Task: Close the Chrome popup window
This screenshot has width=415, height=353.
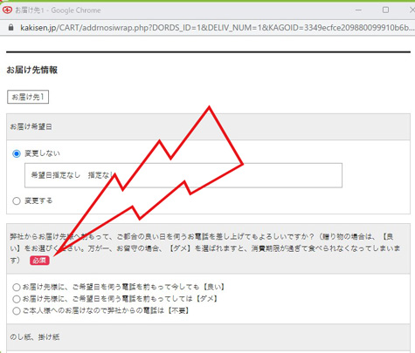Action: click(x=412, y=10)
